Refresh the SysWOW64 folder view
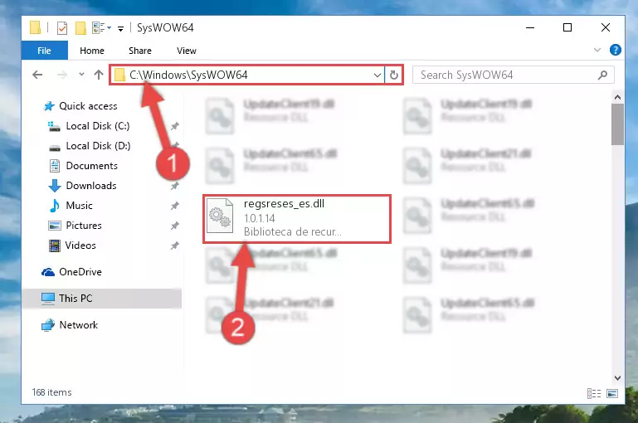 pyautogui.click(x=393, y=75)
